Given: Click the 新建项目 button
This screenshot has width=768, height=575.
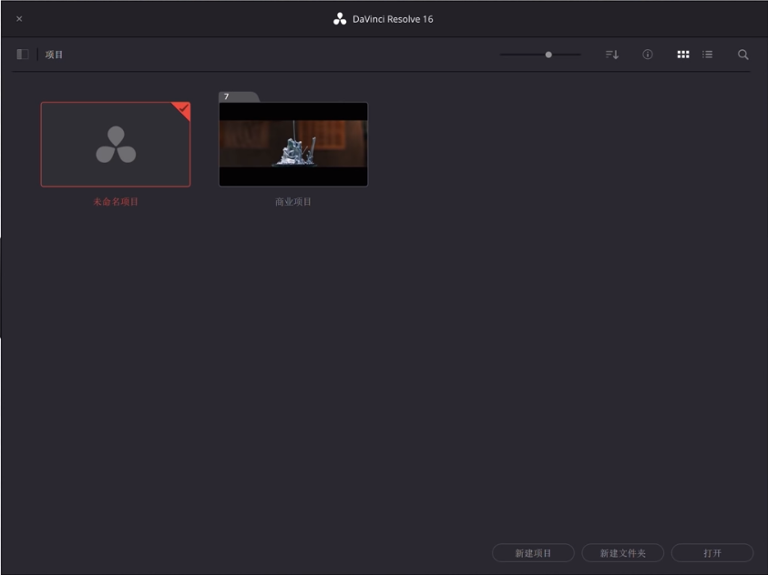Looking at the screenshot, I should (x=533, y=553).
